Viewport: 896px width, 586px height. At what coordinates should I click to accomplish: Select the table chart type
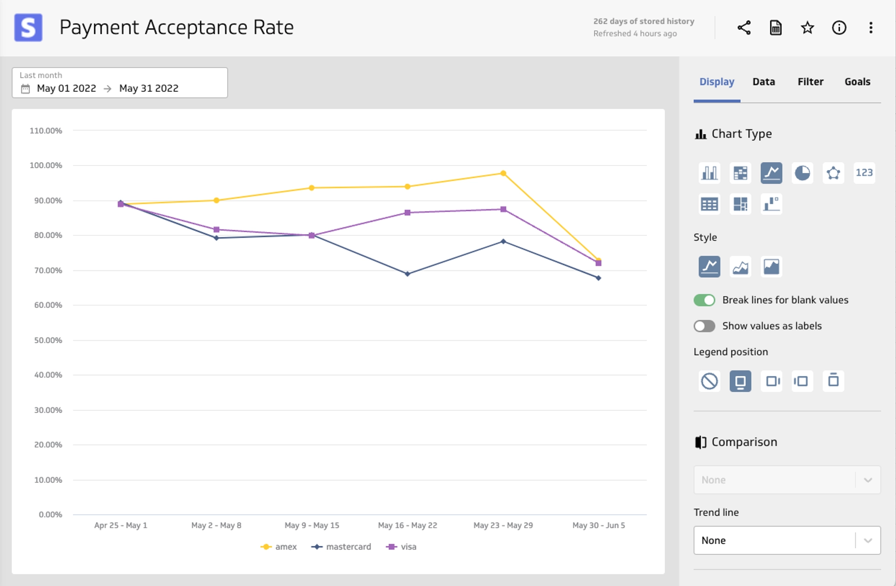709,204
